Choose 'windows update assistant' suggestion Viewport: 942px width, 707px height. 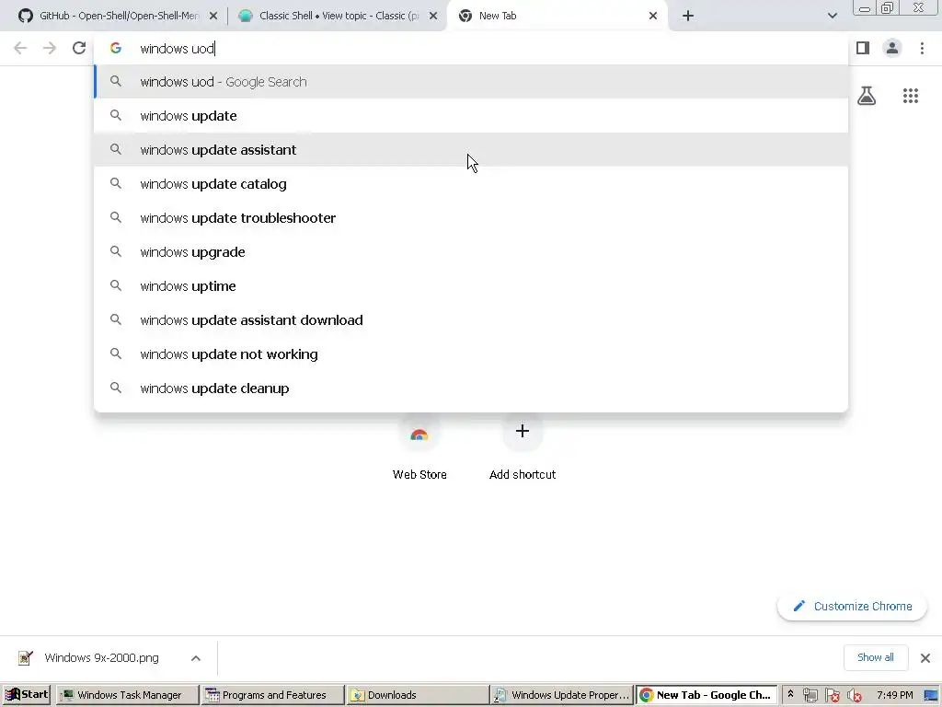[x=471, y=150]
